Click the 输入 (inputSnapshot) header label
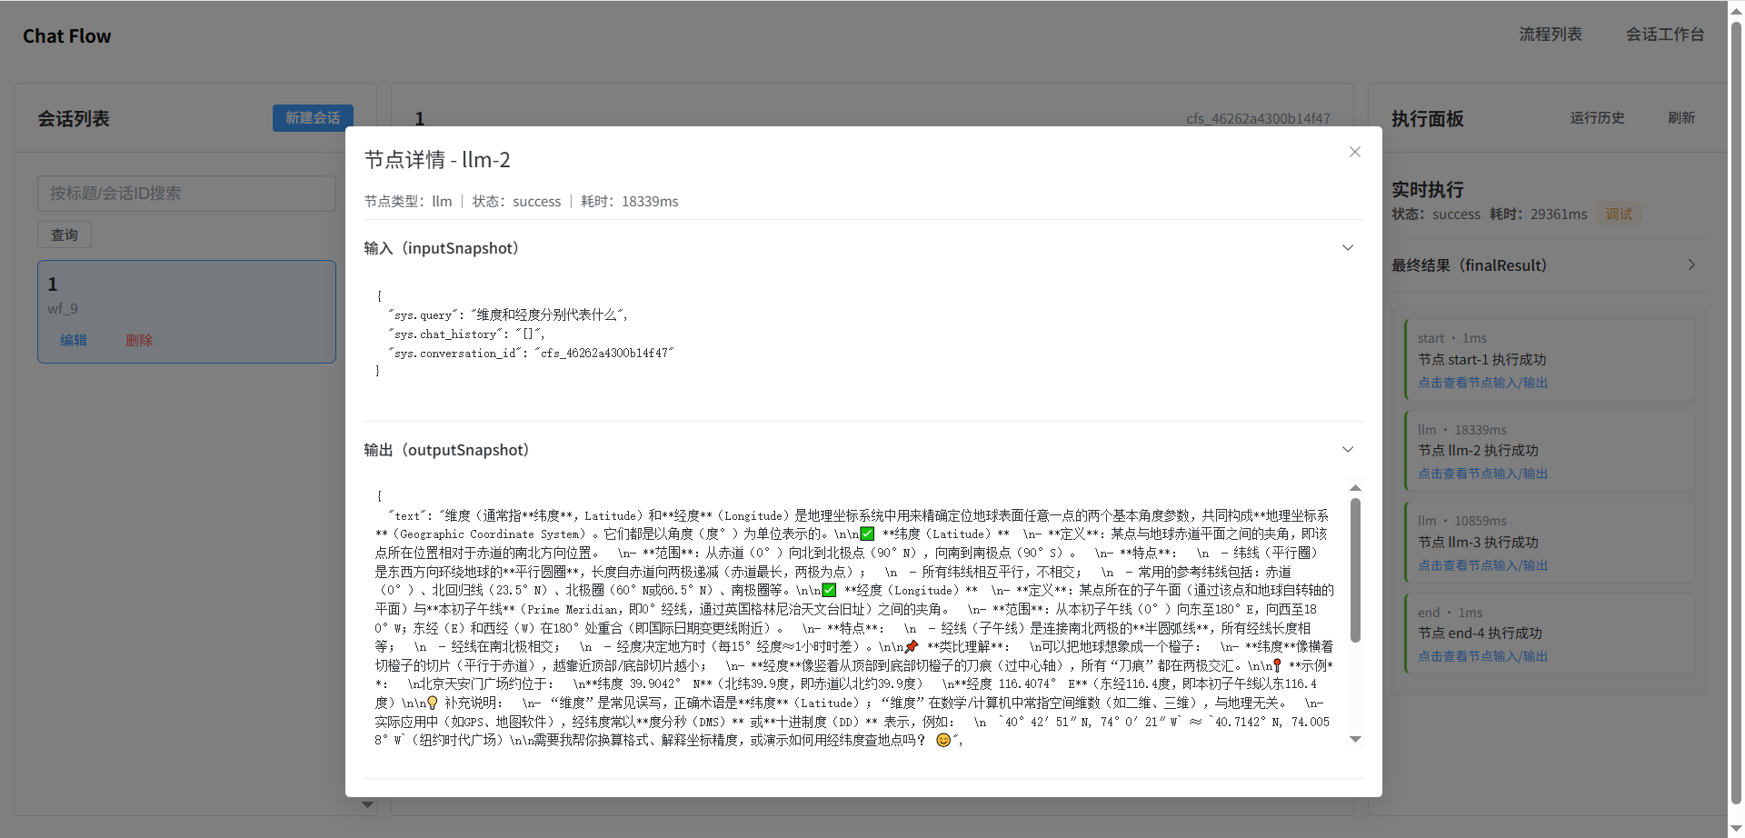The height and width of the screenshot is (838, 1745). pyautogui.click(x=442, y=248)
